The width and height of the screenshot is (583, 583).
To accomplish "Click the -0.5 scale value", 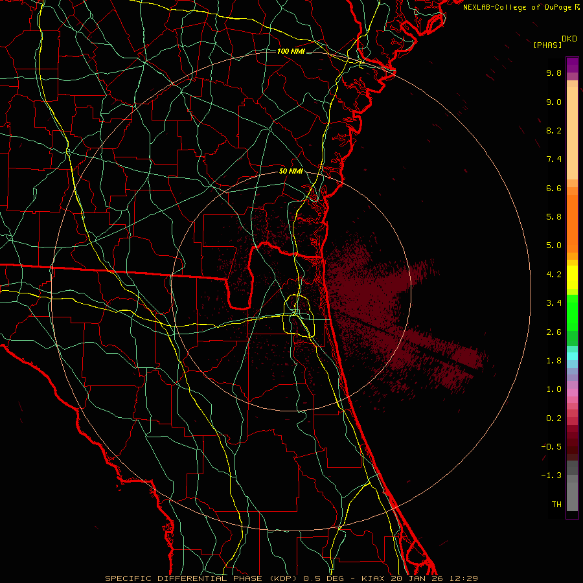I will 551,447.
